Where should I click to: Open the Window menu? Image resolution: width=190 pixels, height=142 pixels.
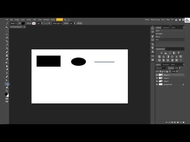click(46, 20)
